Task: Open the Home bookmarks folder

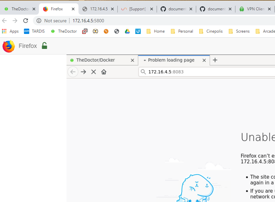Action: click(156, 31)
